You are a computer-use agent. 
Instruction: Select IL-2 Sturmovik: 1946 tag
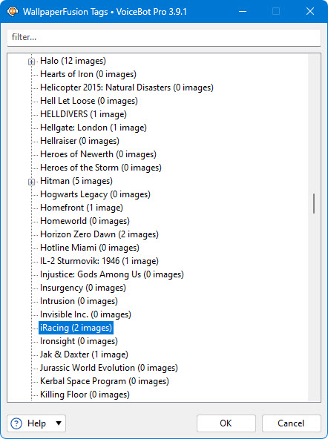[99, 261]
